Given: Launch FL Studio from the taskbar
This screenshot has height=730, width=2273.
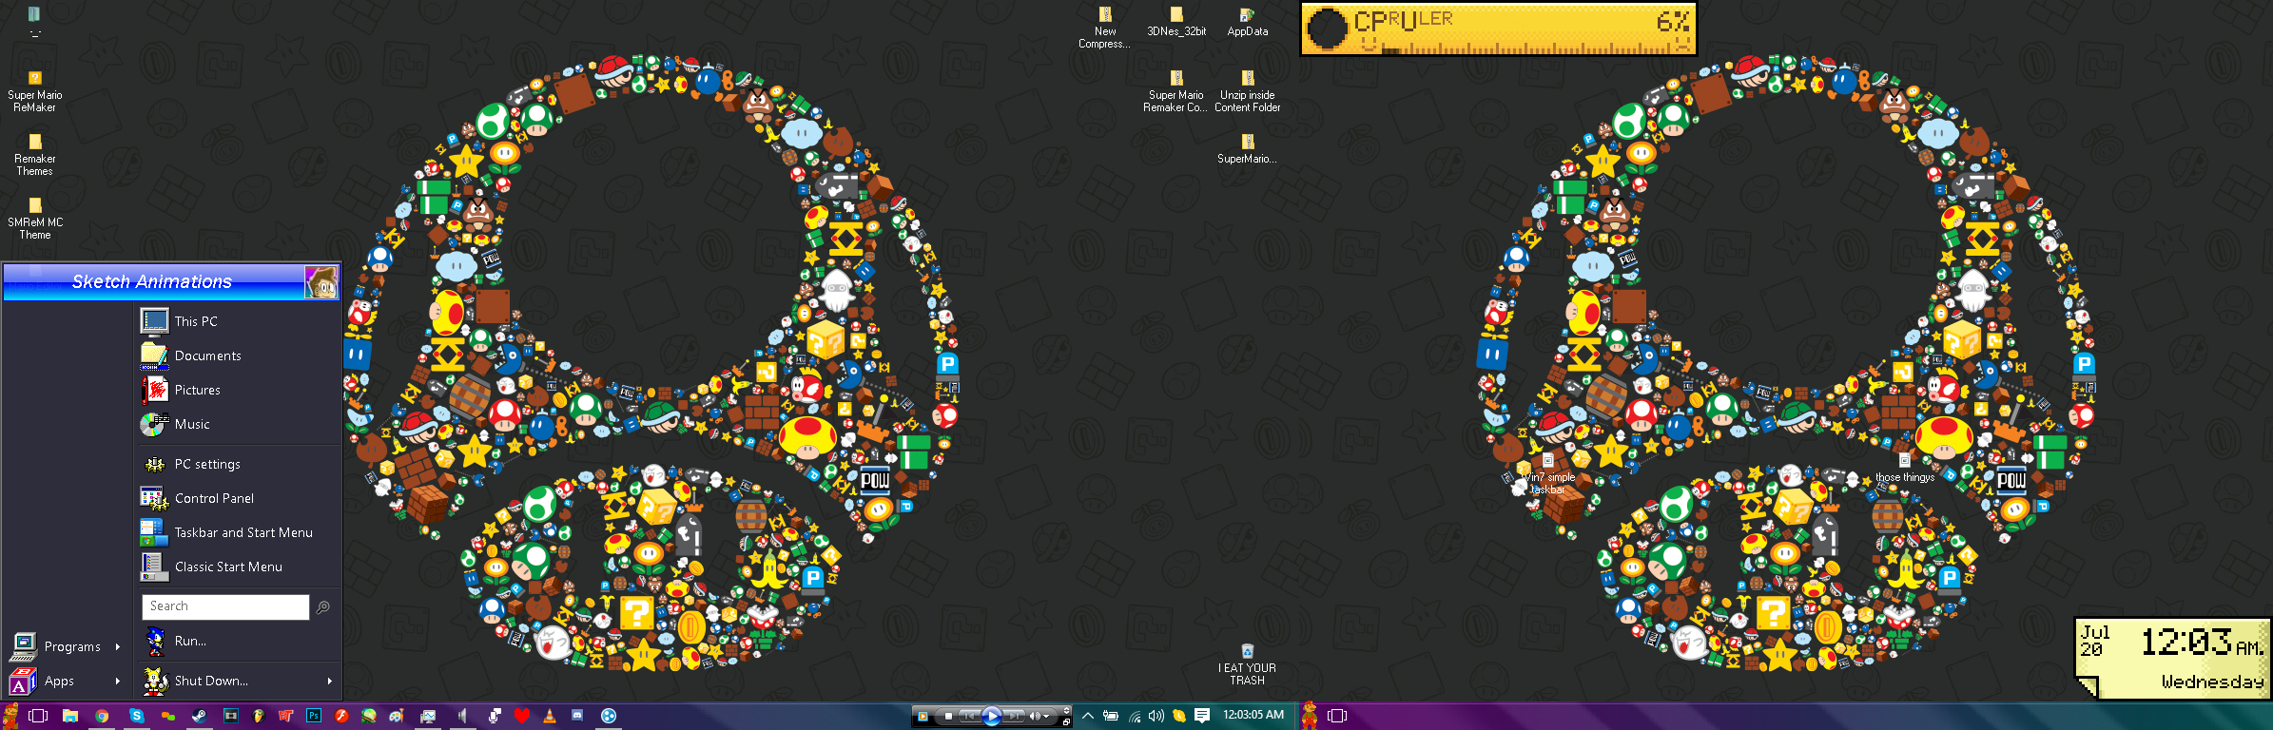Looking at the screenshot, I should pyautogui.click(x=258, y=716).
